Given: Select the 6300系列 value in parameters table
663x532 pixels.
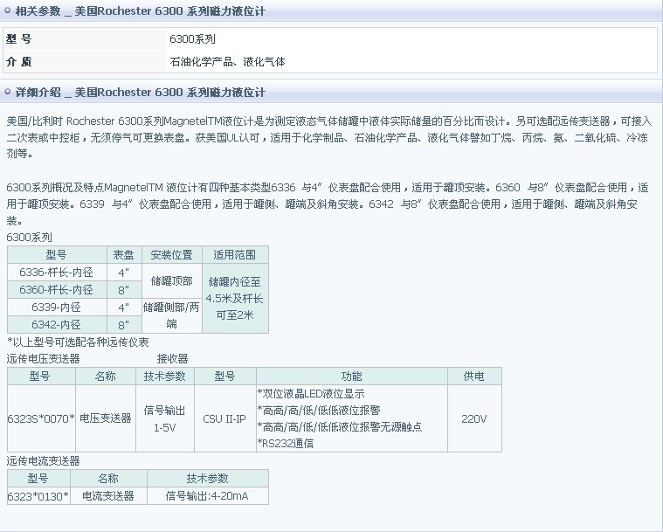Looking at the screenshot, I should [x=193, y=39].
